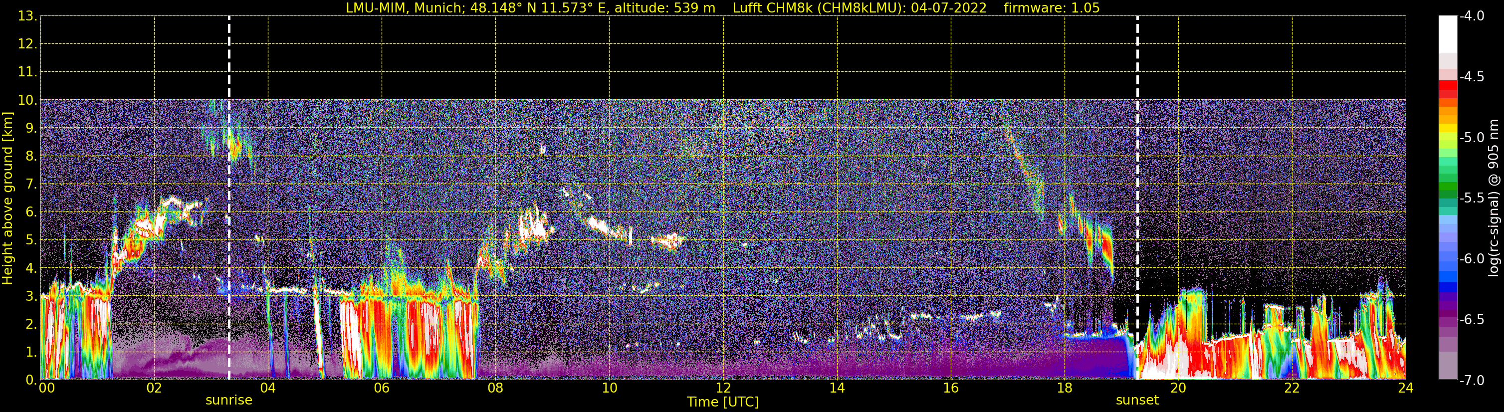The image size is (1504, 412).
Task: Click the white top segment of the colorbar
Action: [x=1448, y=35]
